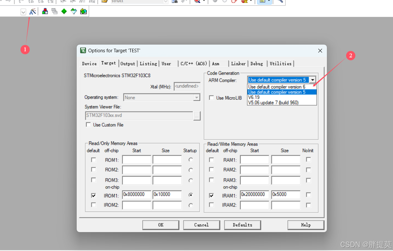Launch the Pack Installer icon
Viewport: 393px width, 251px height.
click(x=83, y=12)
